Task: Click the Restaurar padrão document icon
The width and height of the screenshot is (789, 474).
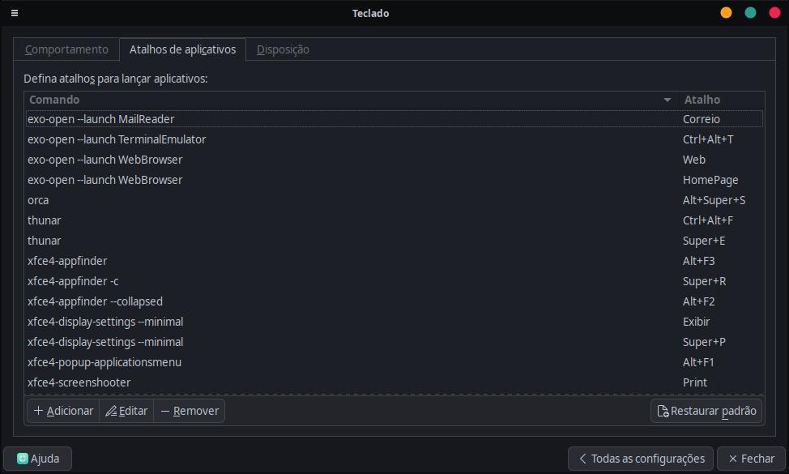Action: [663, 411]
